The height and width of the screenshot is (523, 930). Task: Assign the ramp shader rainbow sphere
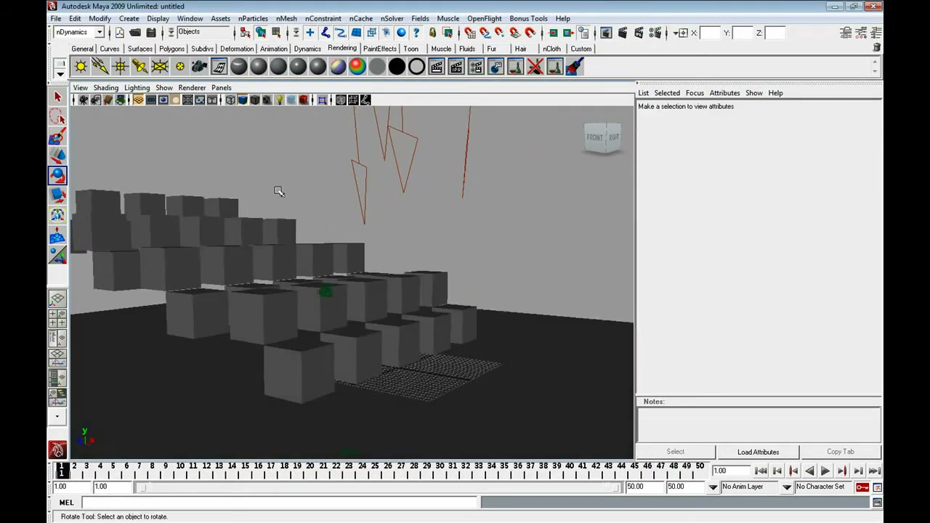pos(357,67)
